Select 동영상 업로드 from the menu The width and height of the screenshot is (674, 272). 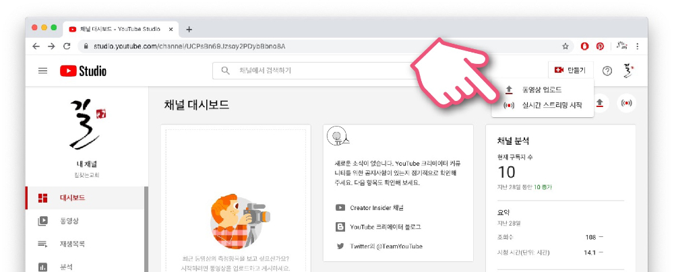click(541, 90)
